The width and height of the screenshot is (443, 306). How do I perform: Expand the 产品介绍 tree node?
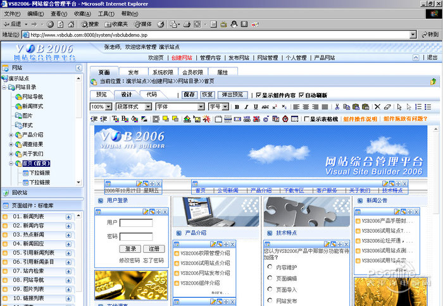pos(11,135)
